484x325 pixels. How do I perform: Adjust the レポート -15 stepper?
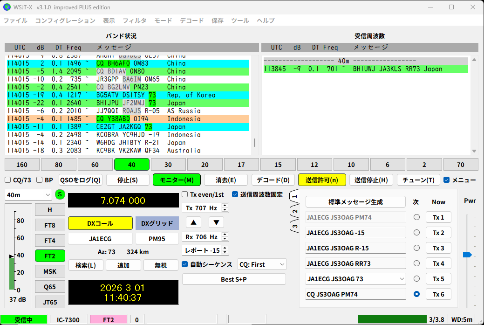point(225,250)
